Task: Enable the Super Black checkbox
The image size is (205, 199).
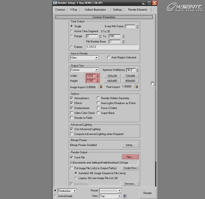Action: click(98, 113)
